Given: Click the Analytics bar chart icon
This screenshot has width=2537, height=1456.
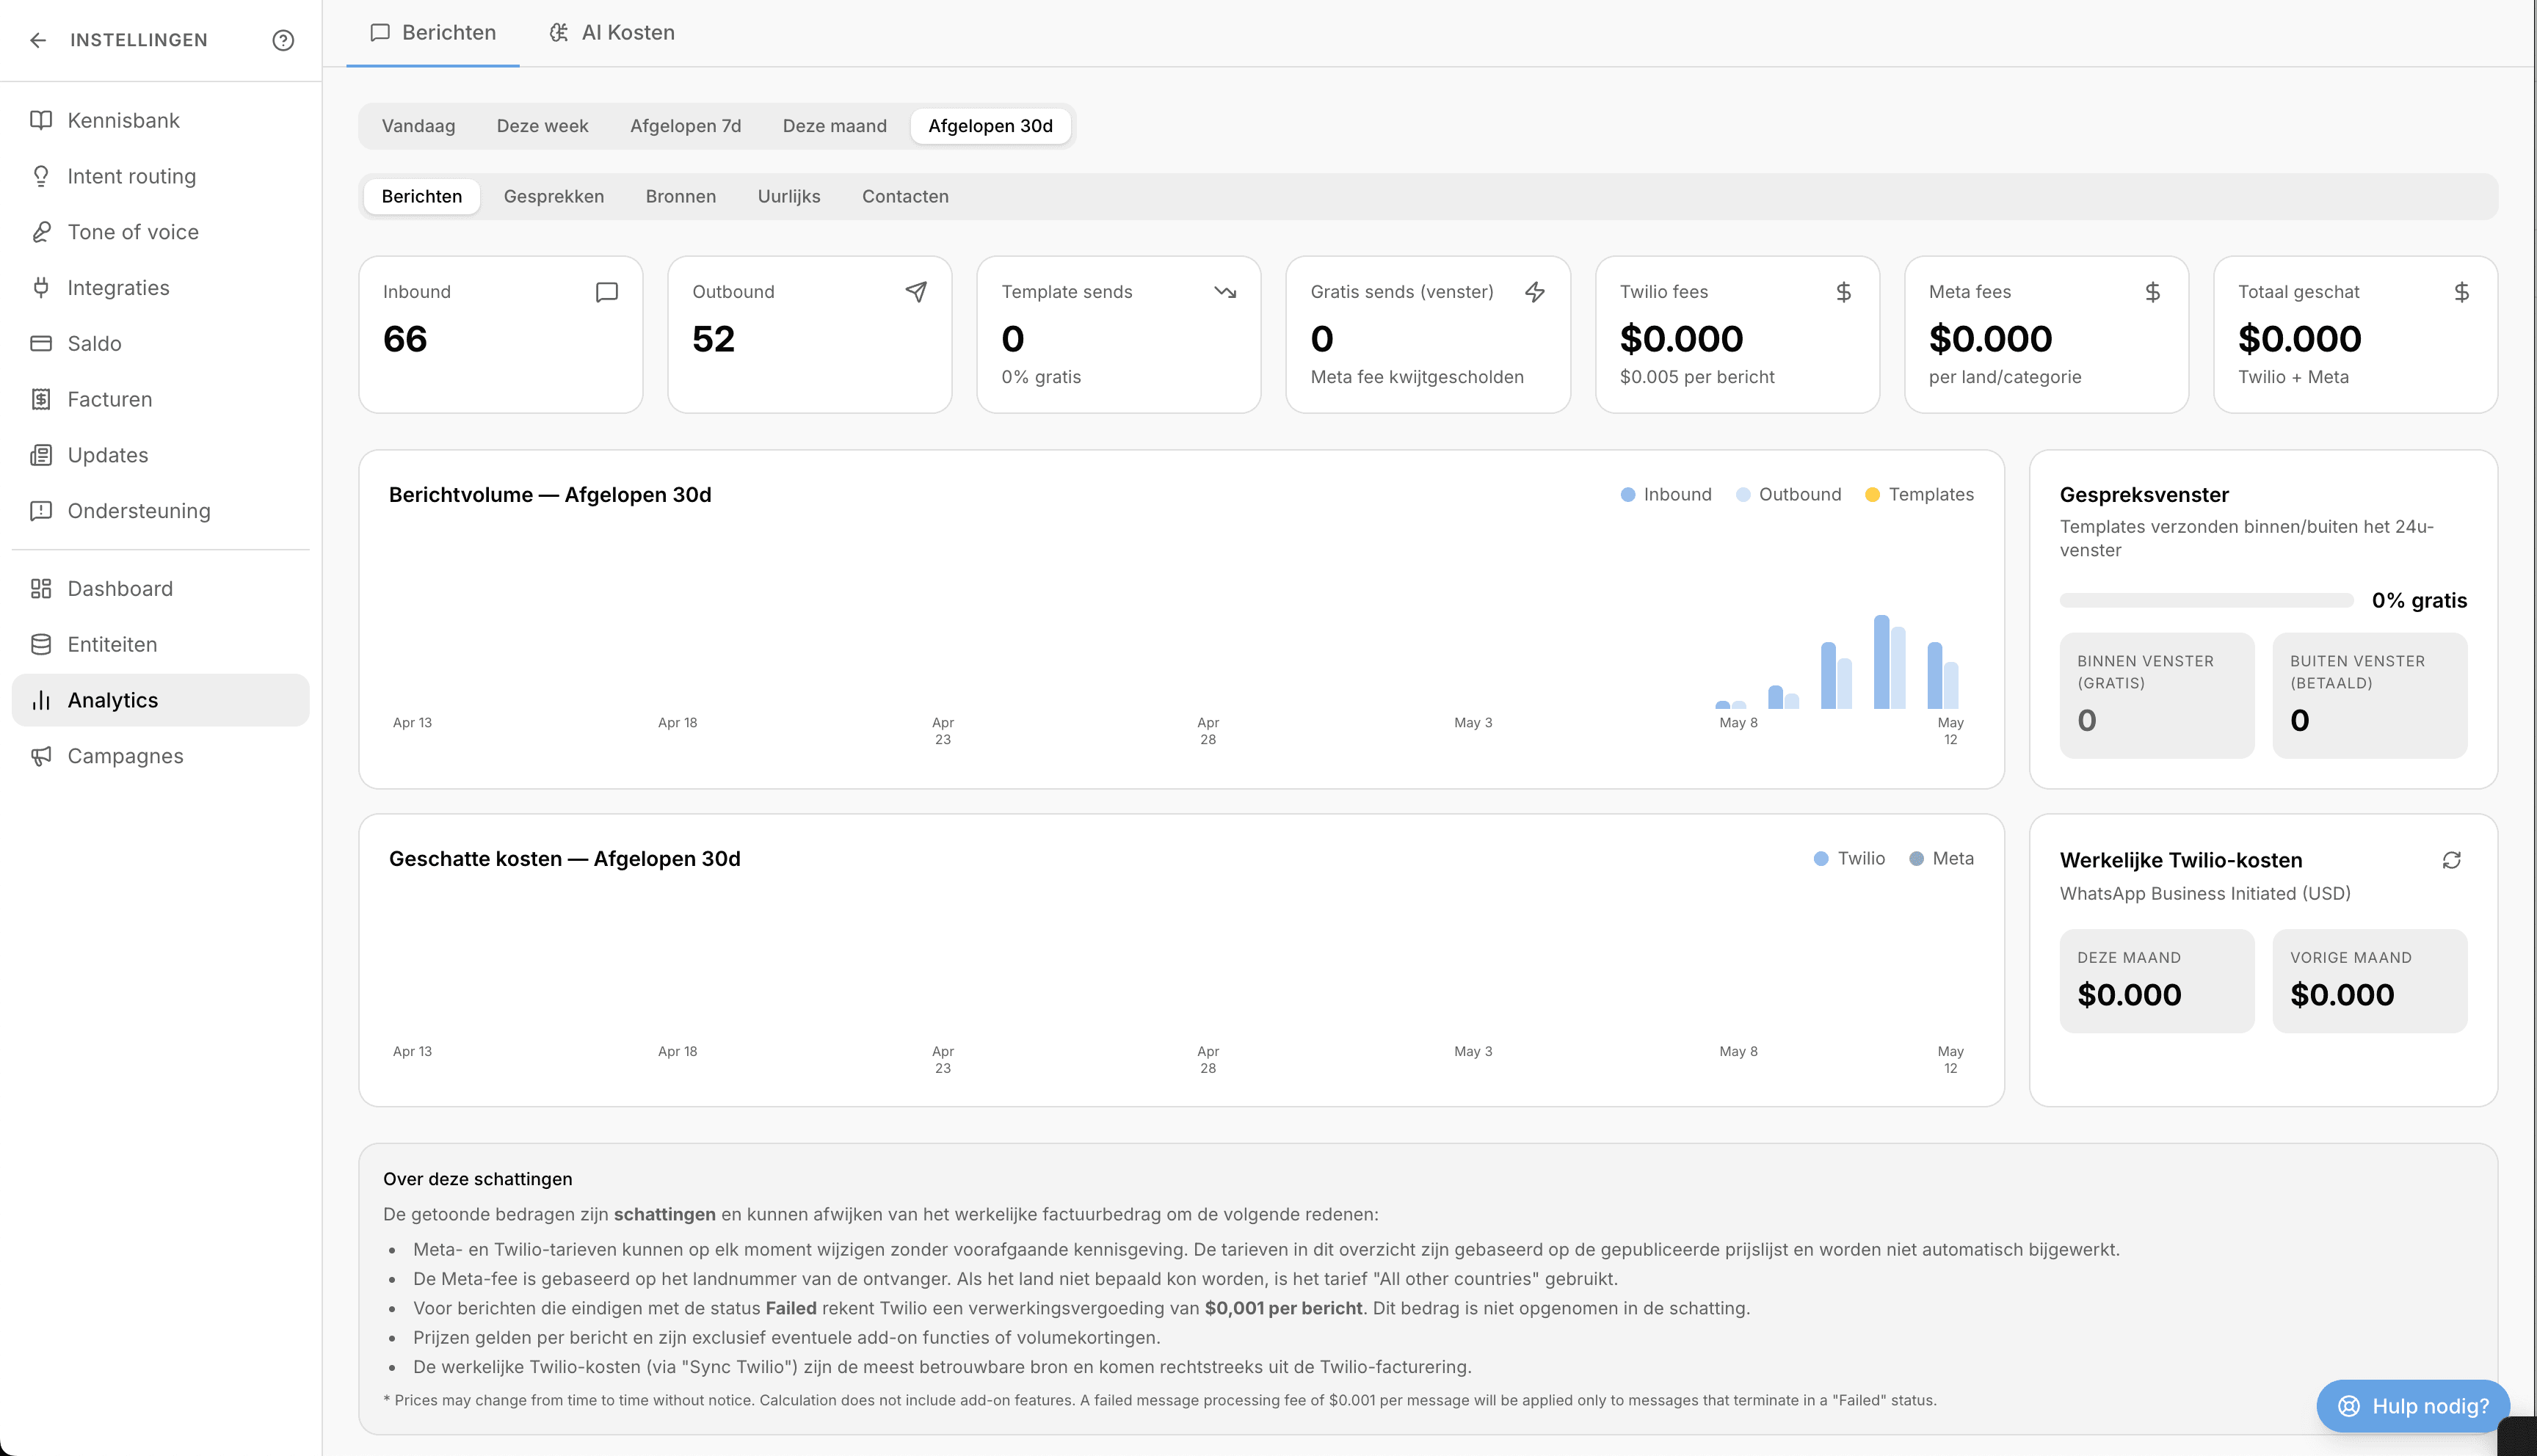Looking at the screenshot, I should tap(41, 700).
